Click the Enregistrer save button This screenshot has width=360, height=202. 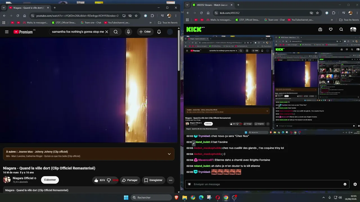point(153,180)
